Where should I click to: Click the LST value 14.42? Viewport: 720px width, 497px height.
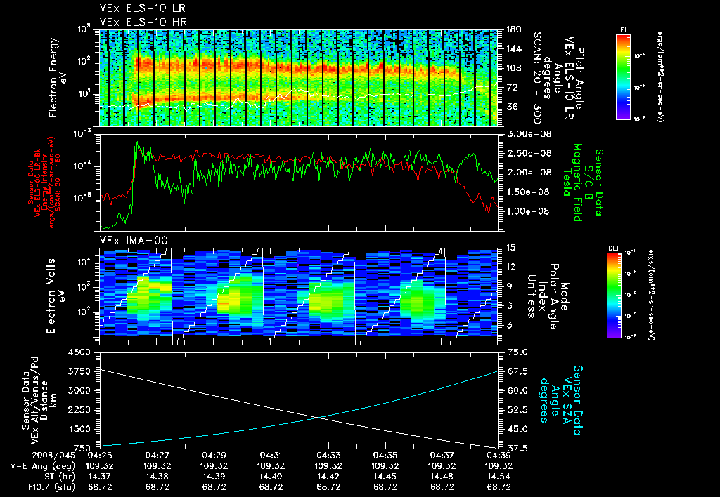click(x=328, y=477)
